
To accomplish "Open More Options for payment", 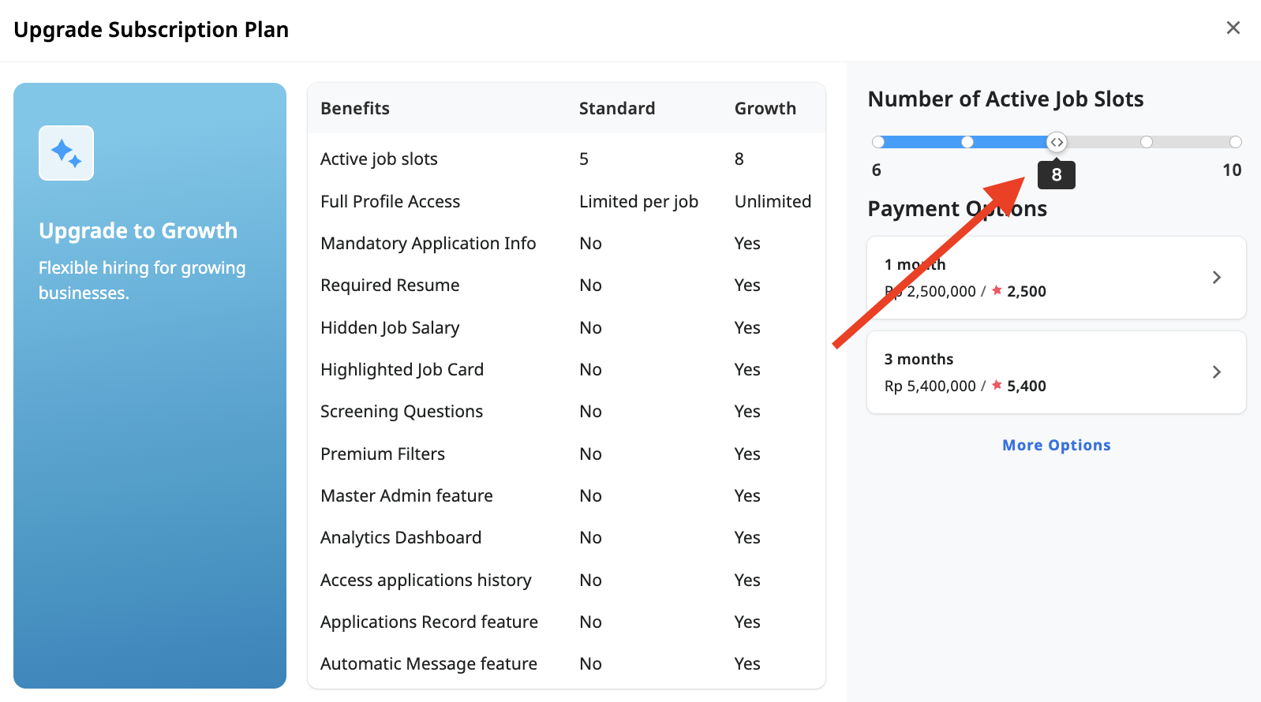I will 1056,445.
